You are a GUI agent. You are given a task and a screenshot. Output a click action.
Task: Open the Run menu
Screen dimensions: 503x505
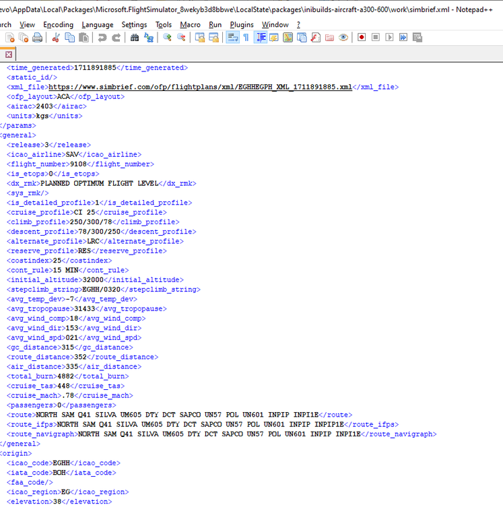[x=215, y=25]
